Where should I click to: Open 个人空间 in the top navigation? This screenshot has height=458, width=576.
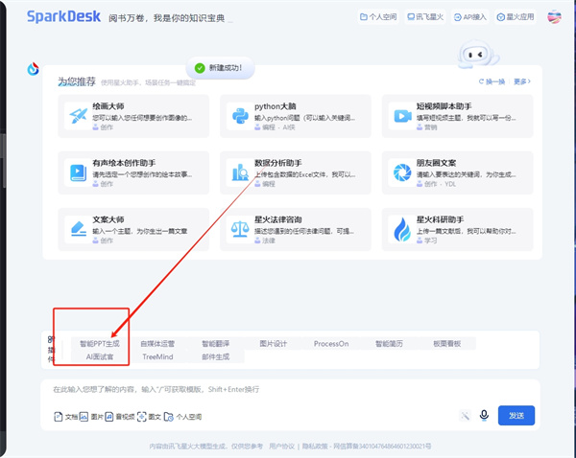[378, 17]
